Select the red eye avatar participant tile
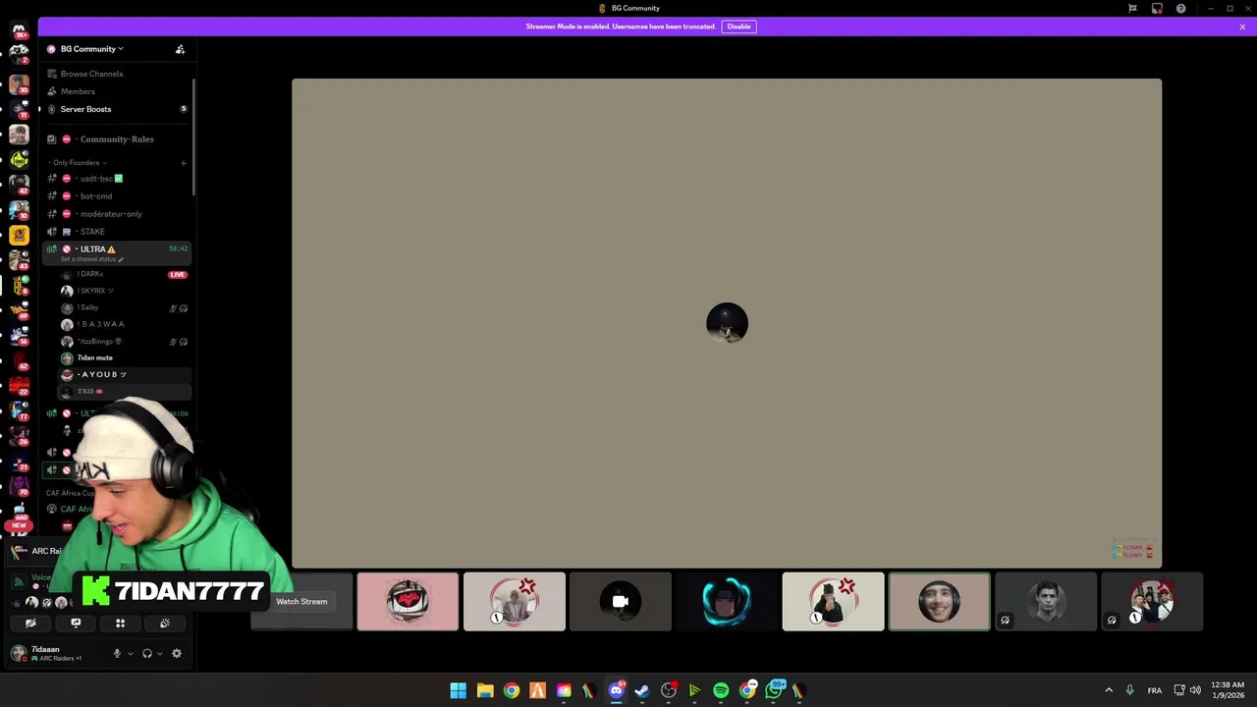 pyautogui.click(x=408, y=601)
